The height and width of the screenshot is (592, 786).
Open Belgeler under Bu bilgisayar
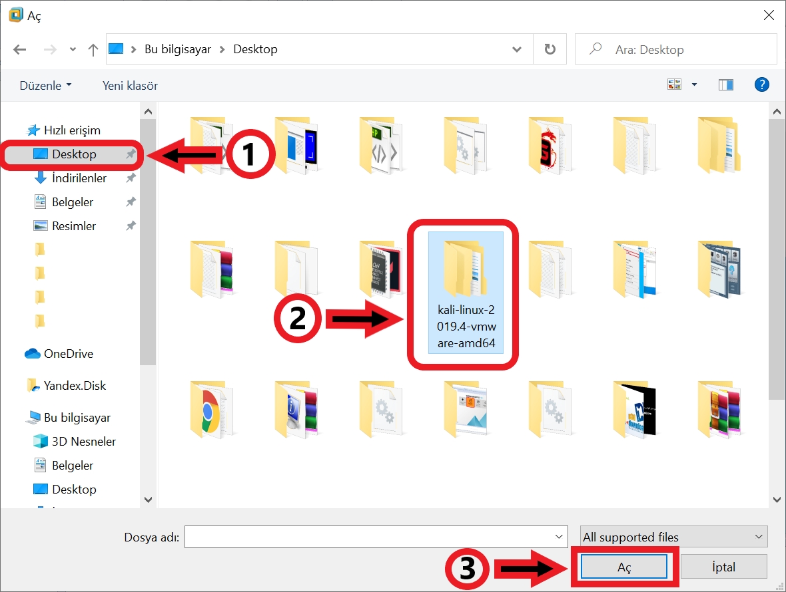(64, 466)
